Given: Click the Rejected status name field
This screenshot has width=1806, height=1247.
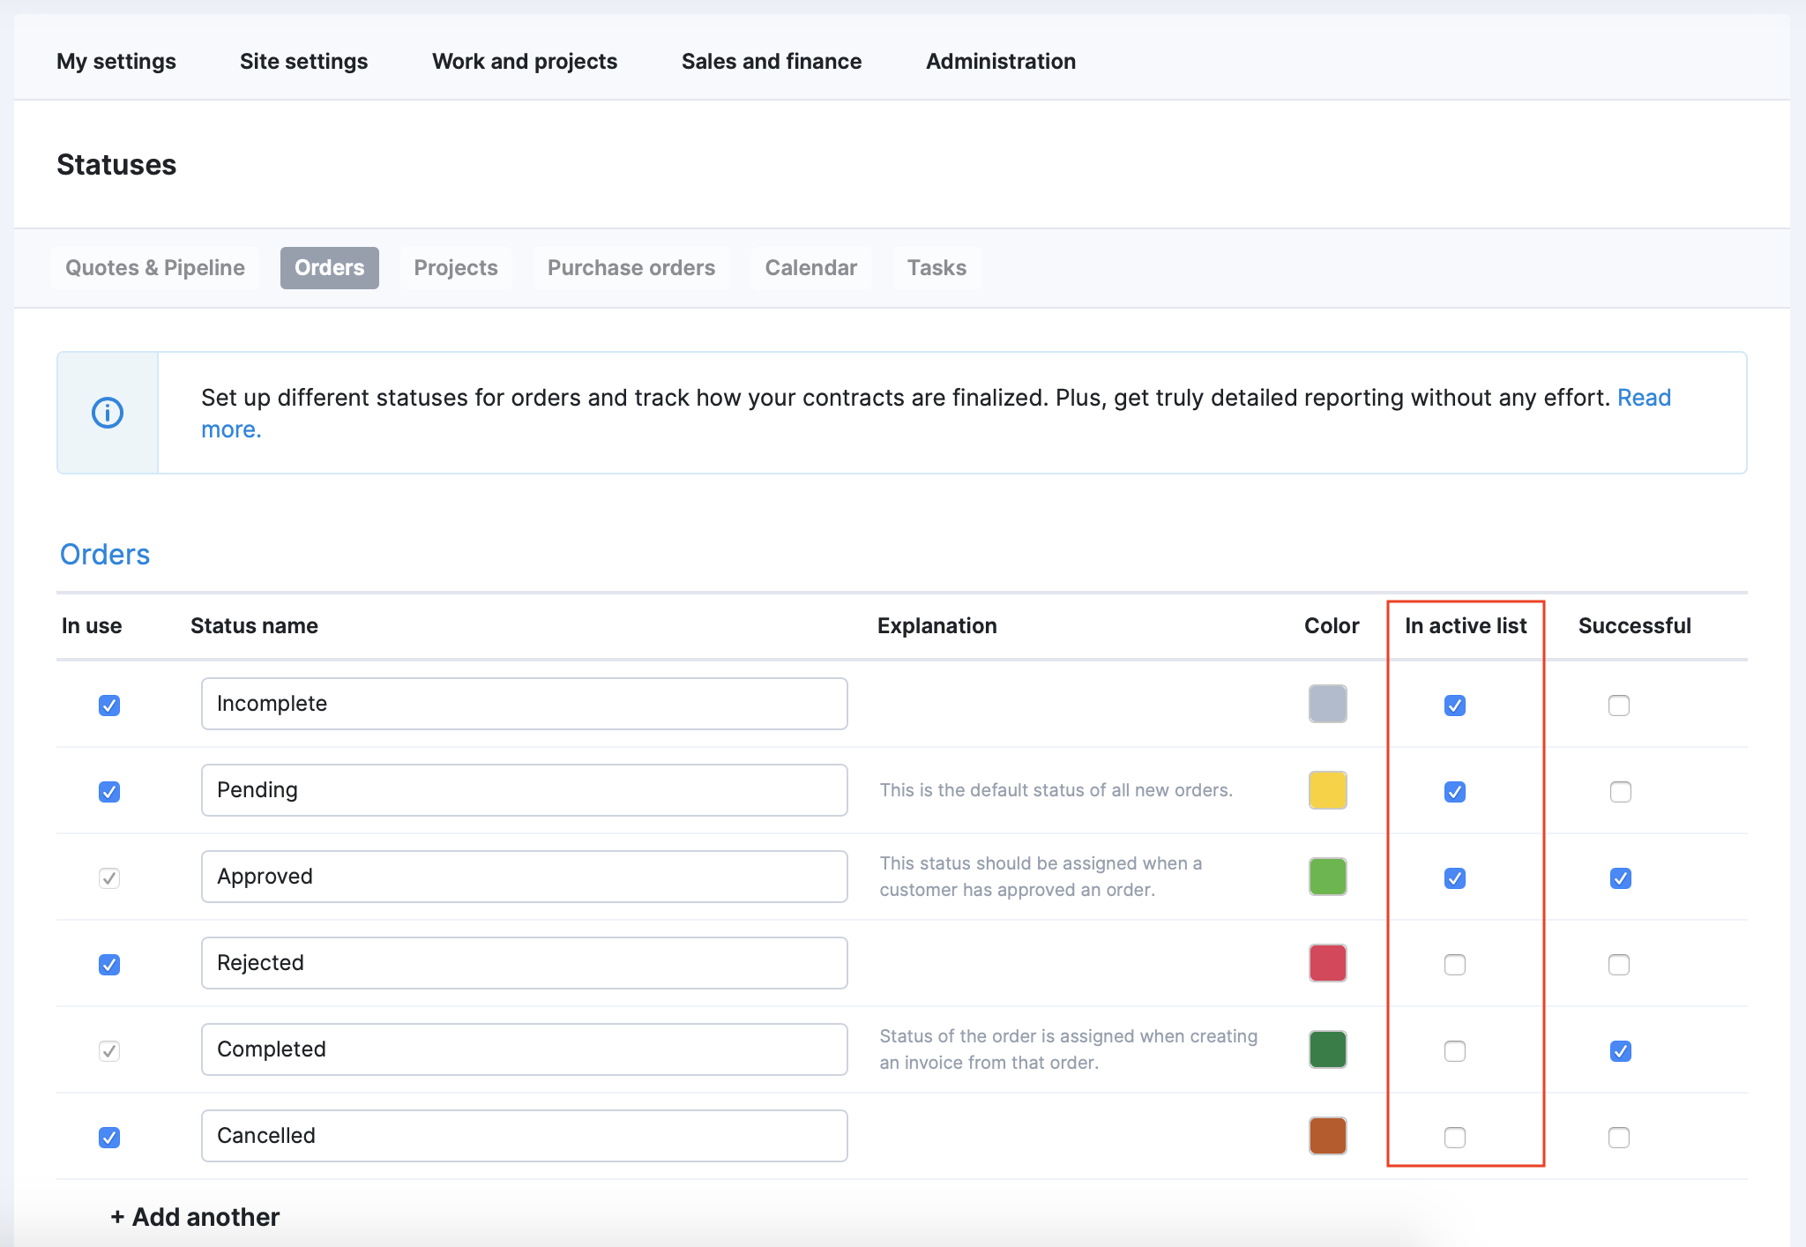Looking at the screenshot, I should (x=524, y=963).
